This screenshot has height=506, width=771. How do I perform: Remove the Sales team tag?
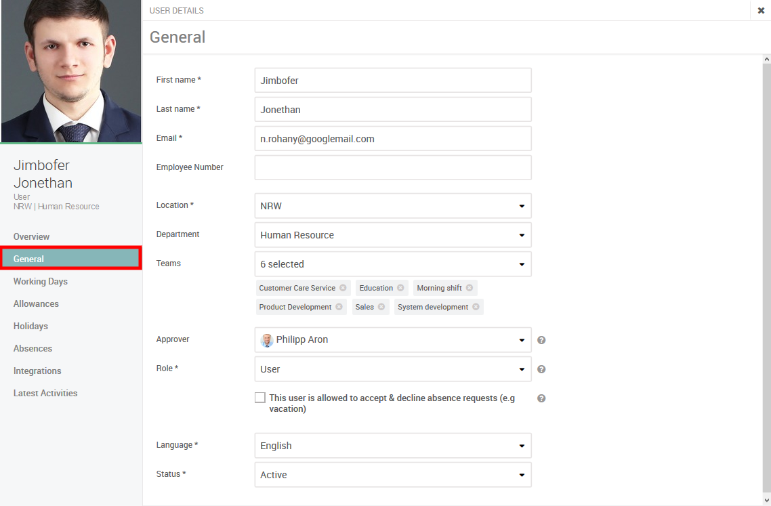(x=382, y=307)
